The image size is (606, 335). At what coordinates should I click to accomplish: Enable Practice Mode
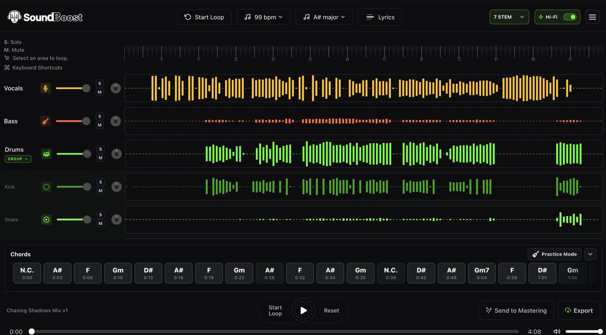click(554, 254)
